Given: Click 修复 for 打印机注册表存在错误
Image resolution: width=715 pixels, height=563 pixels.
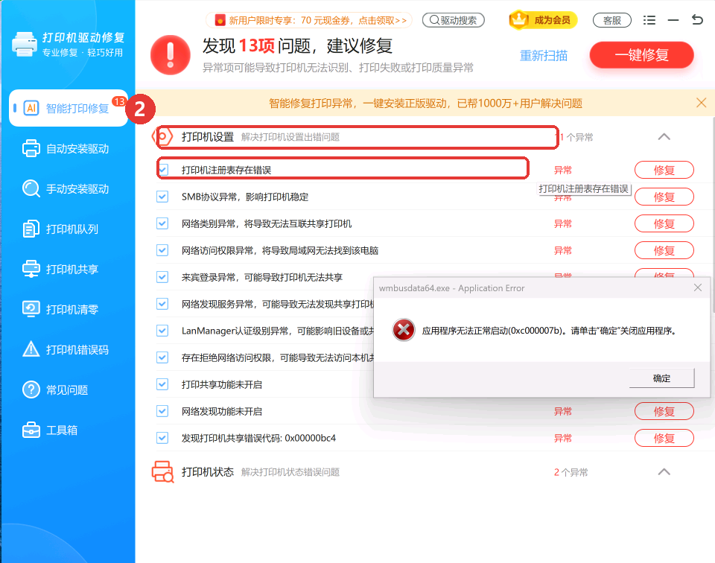Looking at the screenshot, I should coord(664,170).
